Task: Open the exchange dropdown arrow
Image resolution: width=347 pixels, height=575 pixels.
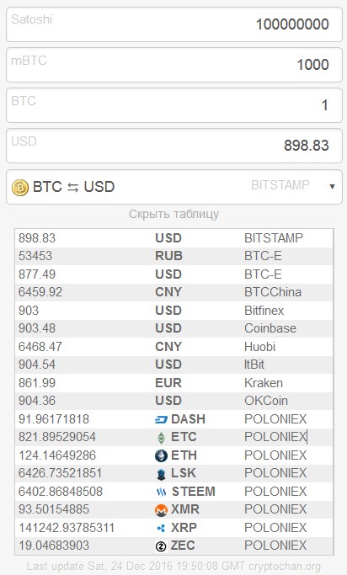Action: pos(332,187)
